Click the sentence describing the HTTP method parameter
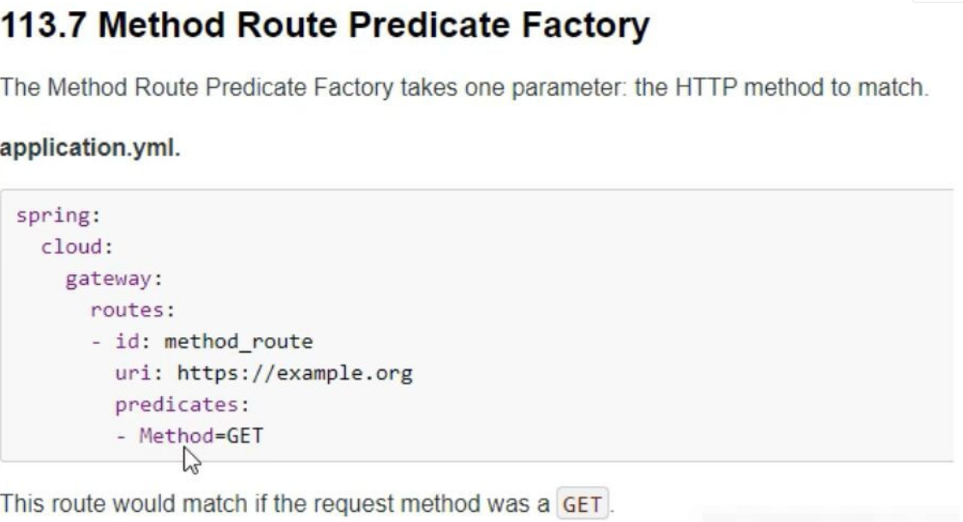The height and width of the screenshot is (522, 963). (464, 89)
